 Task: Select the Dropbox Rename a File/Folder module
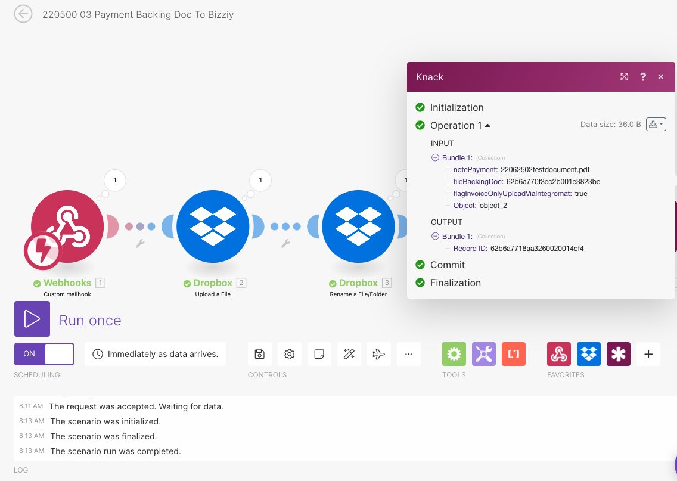(358, 226)
